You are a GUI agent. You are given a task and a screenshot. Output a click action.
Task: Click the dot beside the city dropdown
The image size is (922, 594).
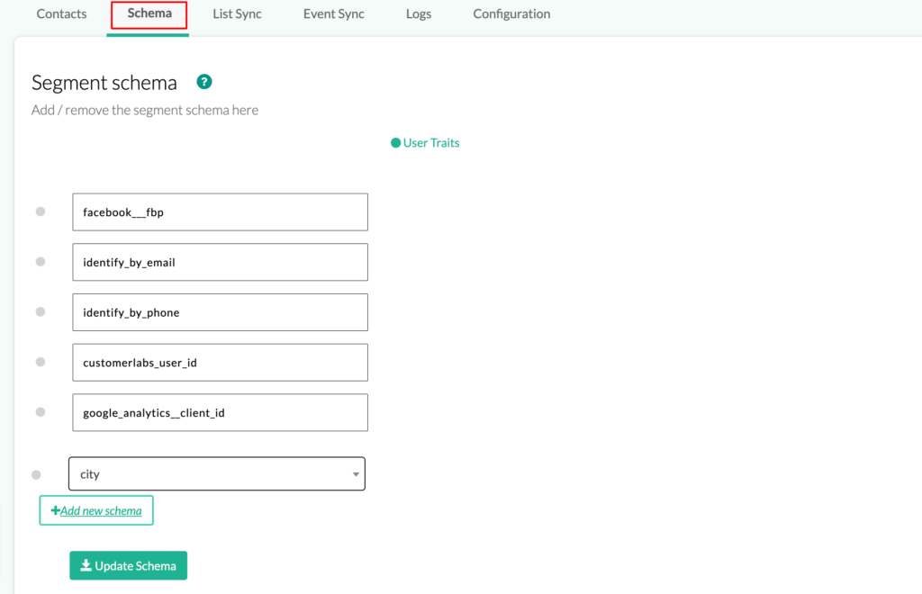(36, 474)
